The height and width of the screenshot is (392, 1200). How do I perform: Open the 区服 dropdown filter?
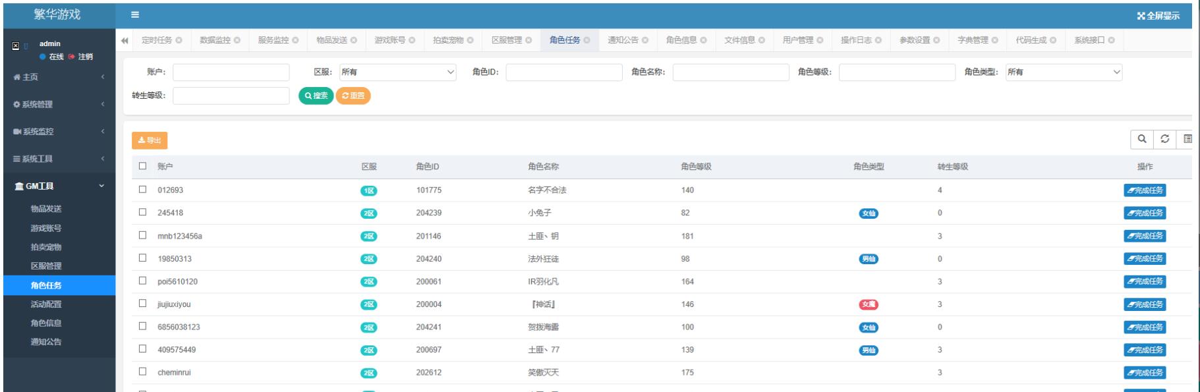coord(397,72)
